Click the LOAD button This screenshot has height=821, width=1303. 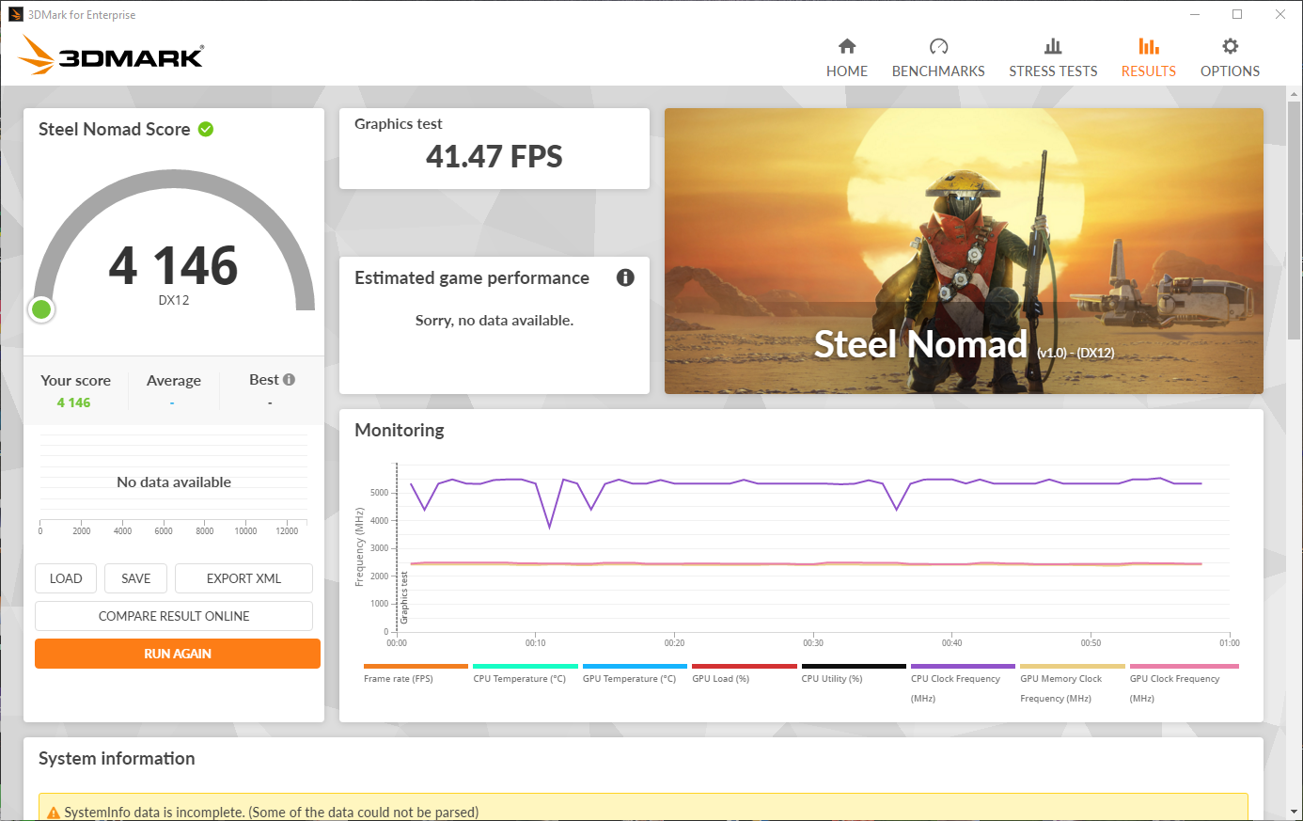click(66, 578)
